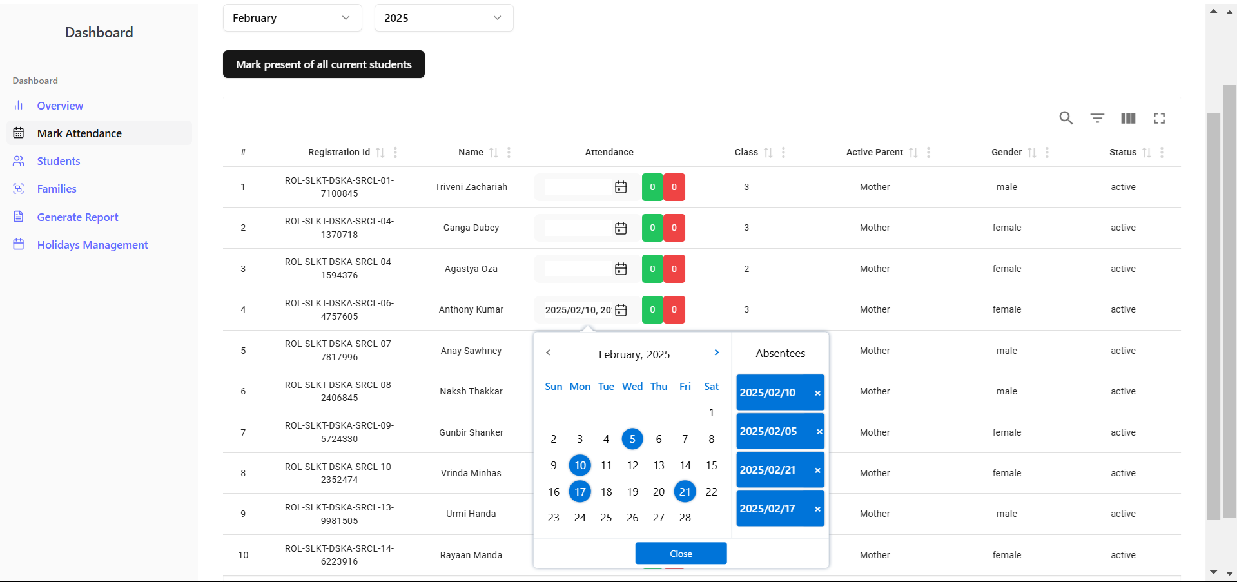
Task: Toggle full screen table view
Action: [x=1159, y=118]
